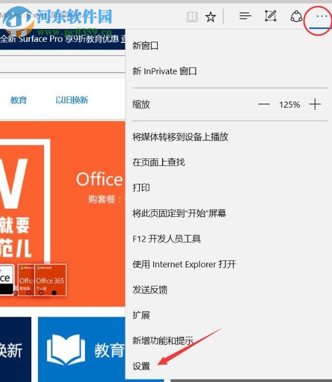Open 设置 at menu bottom
332x382 pixels.
(141, 366)
